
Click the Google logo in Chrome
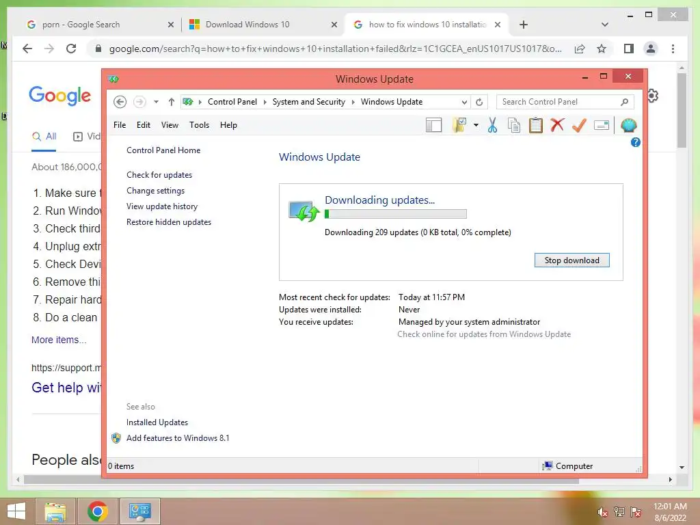[60, 96]
